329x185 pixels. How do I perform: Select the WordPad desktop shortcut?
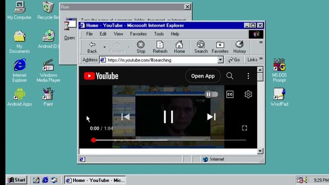[279, 97]
